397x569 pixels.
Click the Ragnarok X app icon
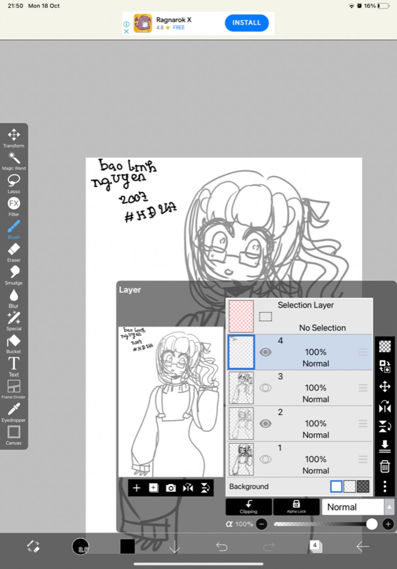click(143, 23)
